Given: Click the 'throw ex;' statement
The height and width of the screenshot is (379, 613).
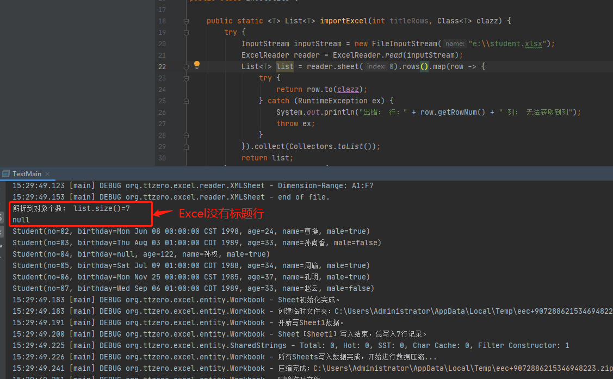Looking at the screenshot, I should click(295, 123).
